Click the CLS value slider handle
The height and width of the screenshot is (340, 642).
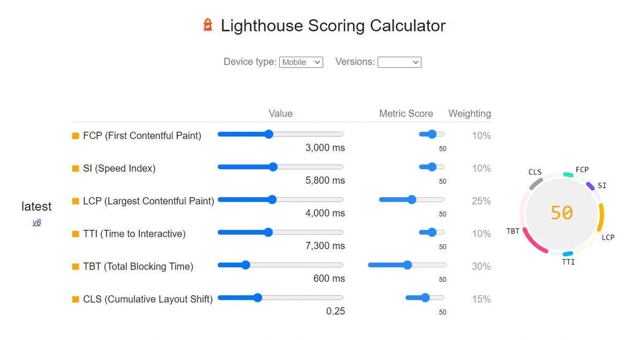257,298
